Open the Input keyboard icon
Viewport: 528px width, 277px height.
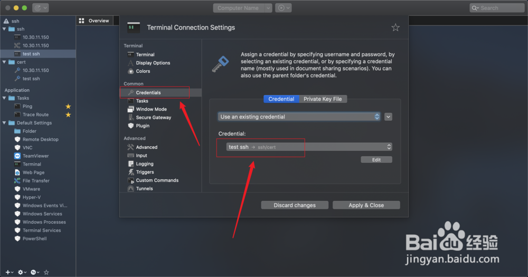pyautogui.click(x=130, y=156)
